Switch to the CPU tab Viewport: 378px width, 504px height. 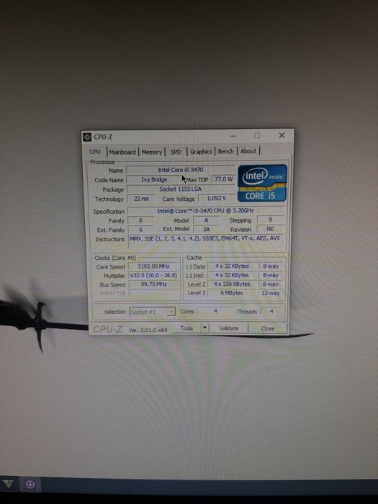point(95,152)
